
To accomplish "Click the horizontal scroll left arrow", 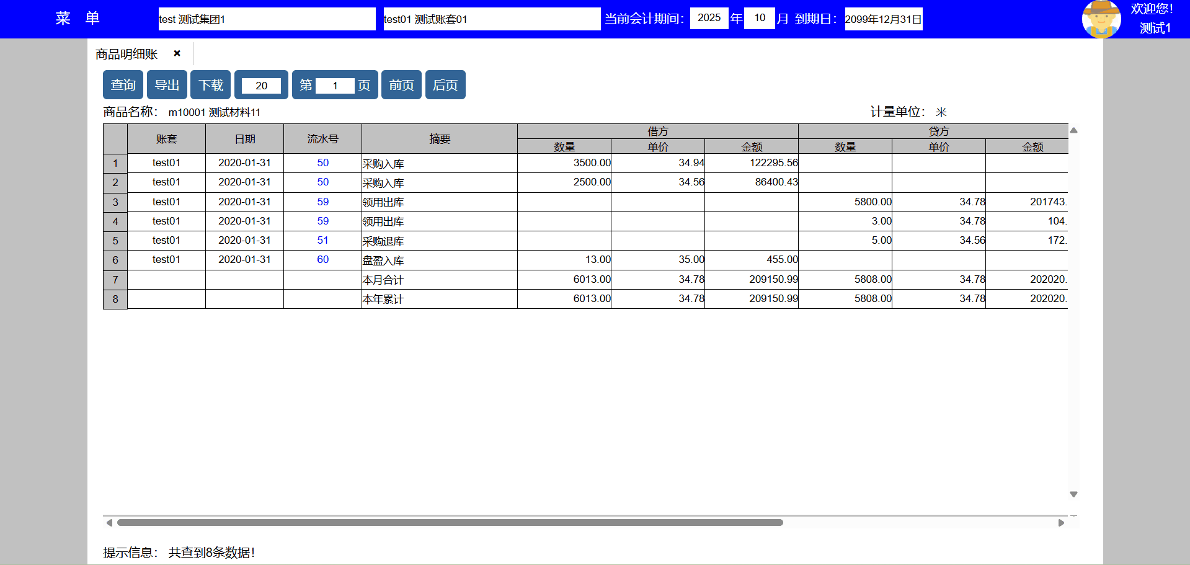I will (109, 523).
